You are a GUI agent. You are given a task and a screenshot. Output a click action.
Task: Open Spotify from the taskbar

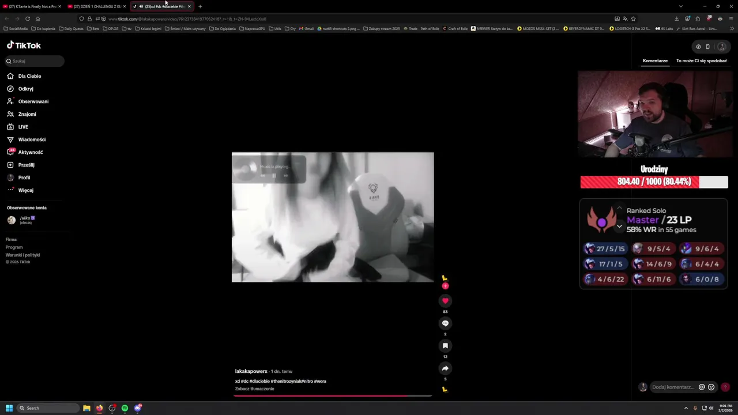tap(125, 408)
